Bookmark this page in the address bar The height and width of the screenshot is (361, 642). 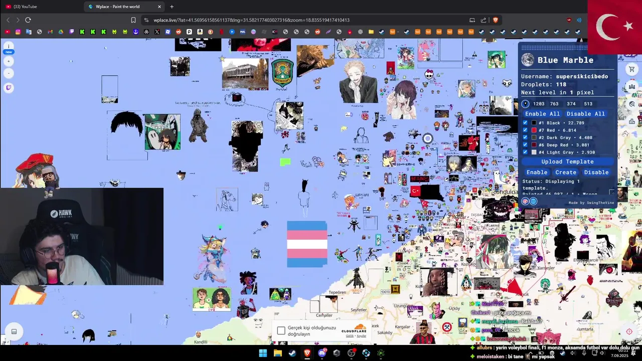point(133,20)
